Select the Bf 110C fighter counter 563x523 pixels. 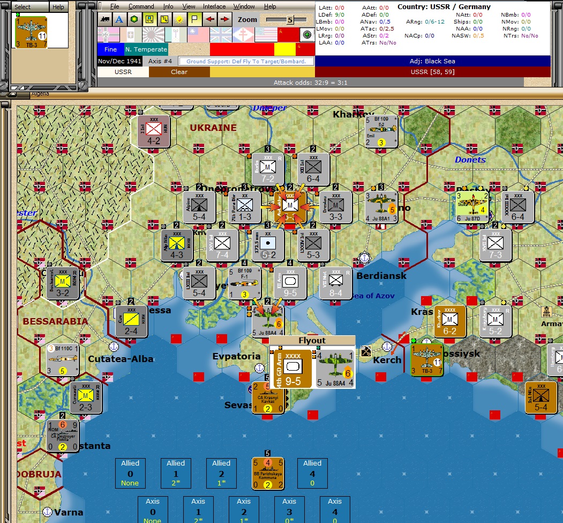tap(63, 360)
